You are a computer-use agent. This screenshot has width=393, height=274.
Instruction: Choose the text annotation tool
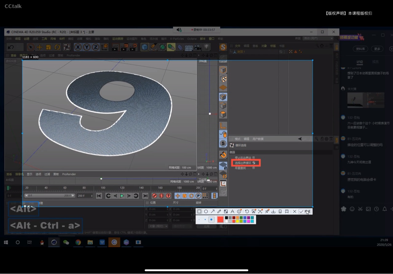point(232,212)
